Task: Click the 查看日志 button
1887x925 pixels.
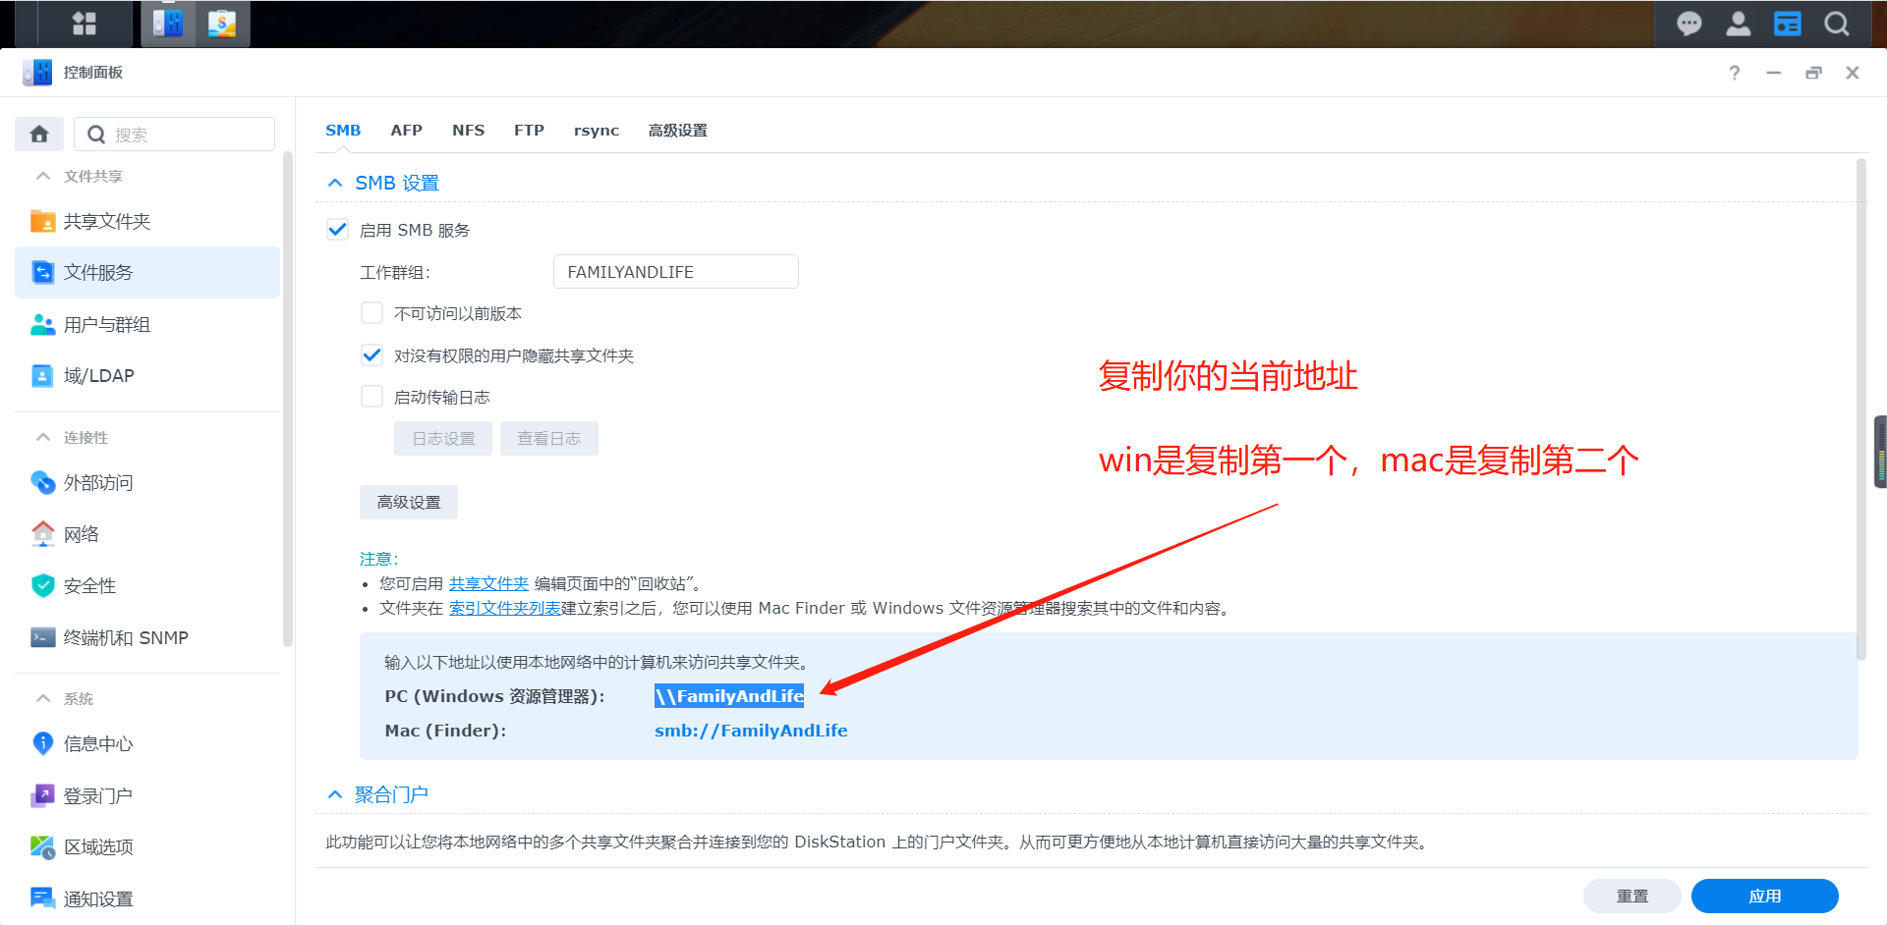Action: click(x=549, y=438)
